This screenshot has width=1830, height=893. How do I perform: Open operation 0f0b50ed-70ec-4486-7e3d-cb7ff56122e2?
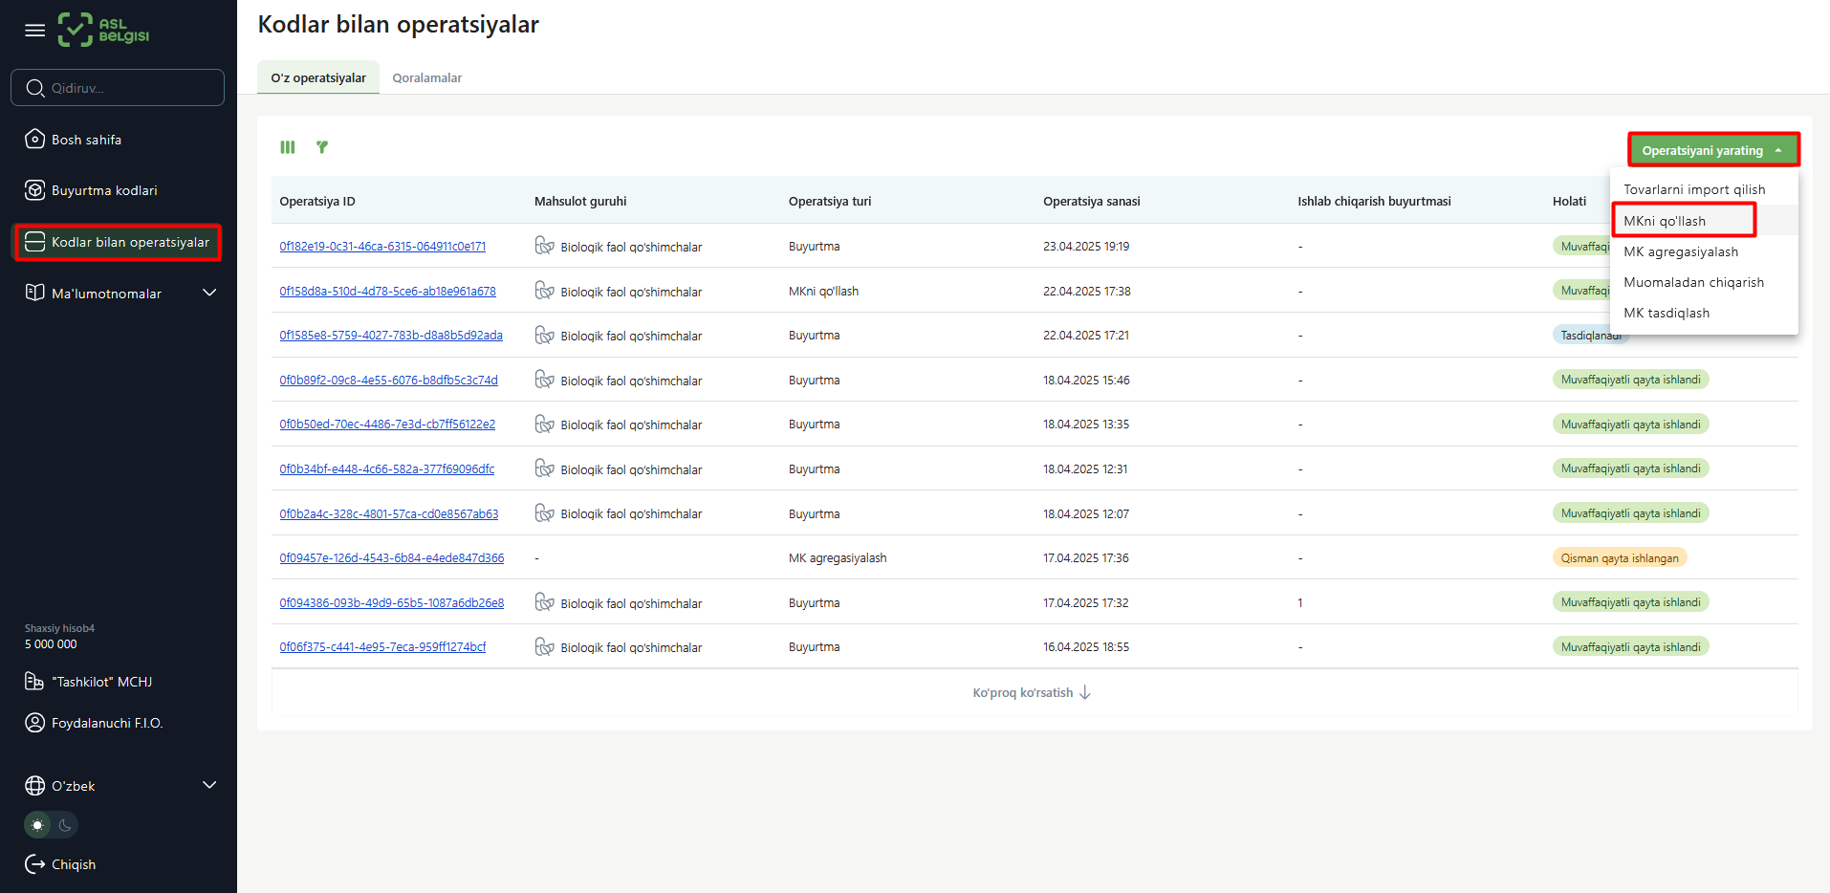[x=387, y=425]
